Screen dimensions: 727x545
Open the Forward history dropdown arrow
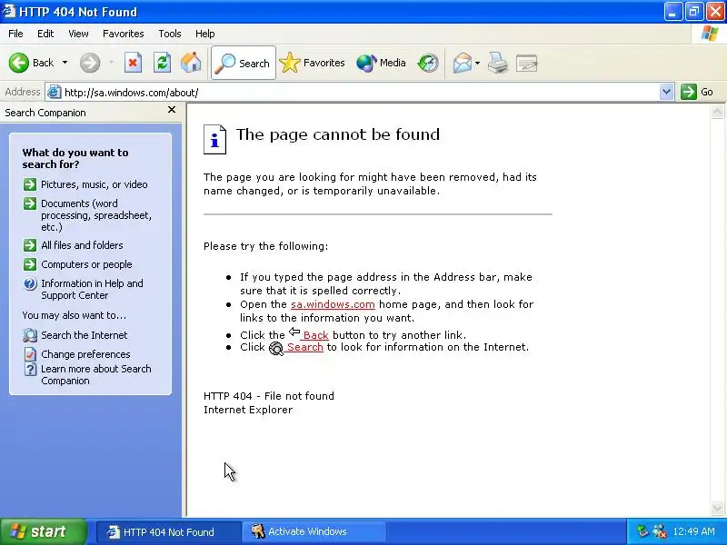(111, 63)
